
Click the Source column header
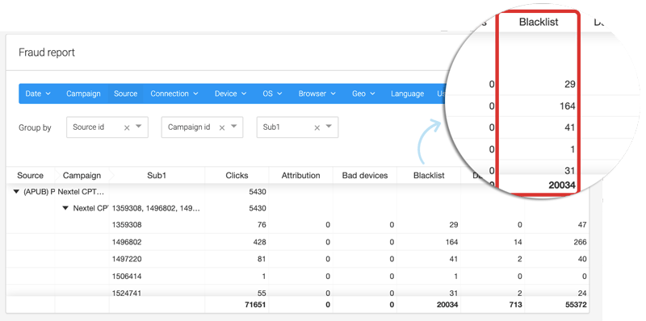pos(30,175)
